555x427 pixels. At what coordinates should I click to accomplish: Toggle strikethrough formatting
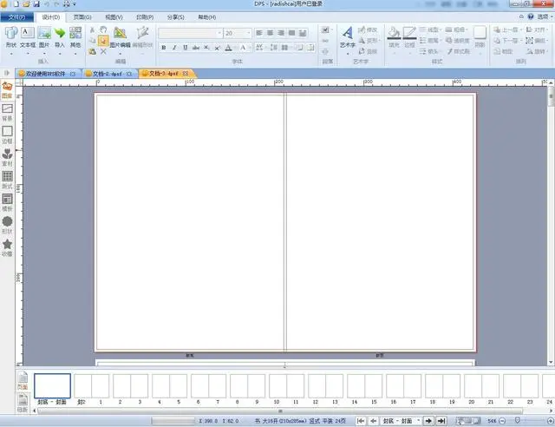(196, 48)
